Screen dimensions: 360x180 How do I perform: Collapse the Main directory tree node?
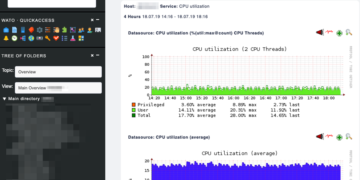[x=4, y=99]
